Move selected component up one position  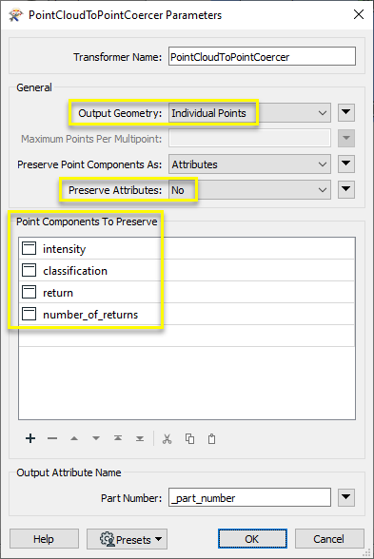click(74, 438)
